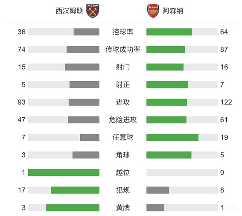The width and height of the screenshot is (242, 216).
Task: Click West Ham's full green 越位 bar
Action: [x=64, y=173]
